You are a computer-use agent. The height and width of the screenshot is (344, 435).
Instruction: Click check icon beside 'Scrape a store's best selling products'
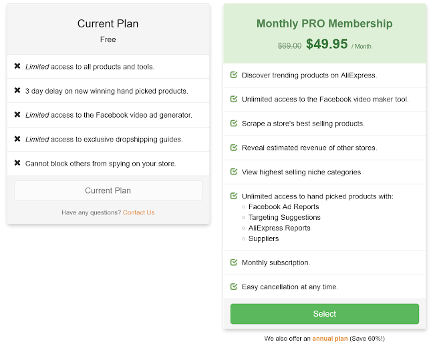click(x=234, y=123)
